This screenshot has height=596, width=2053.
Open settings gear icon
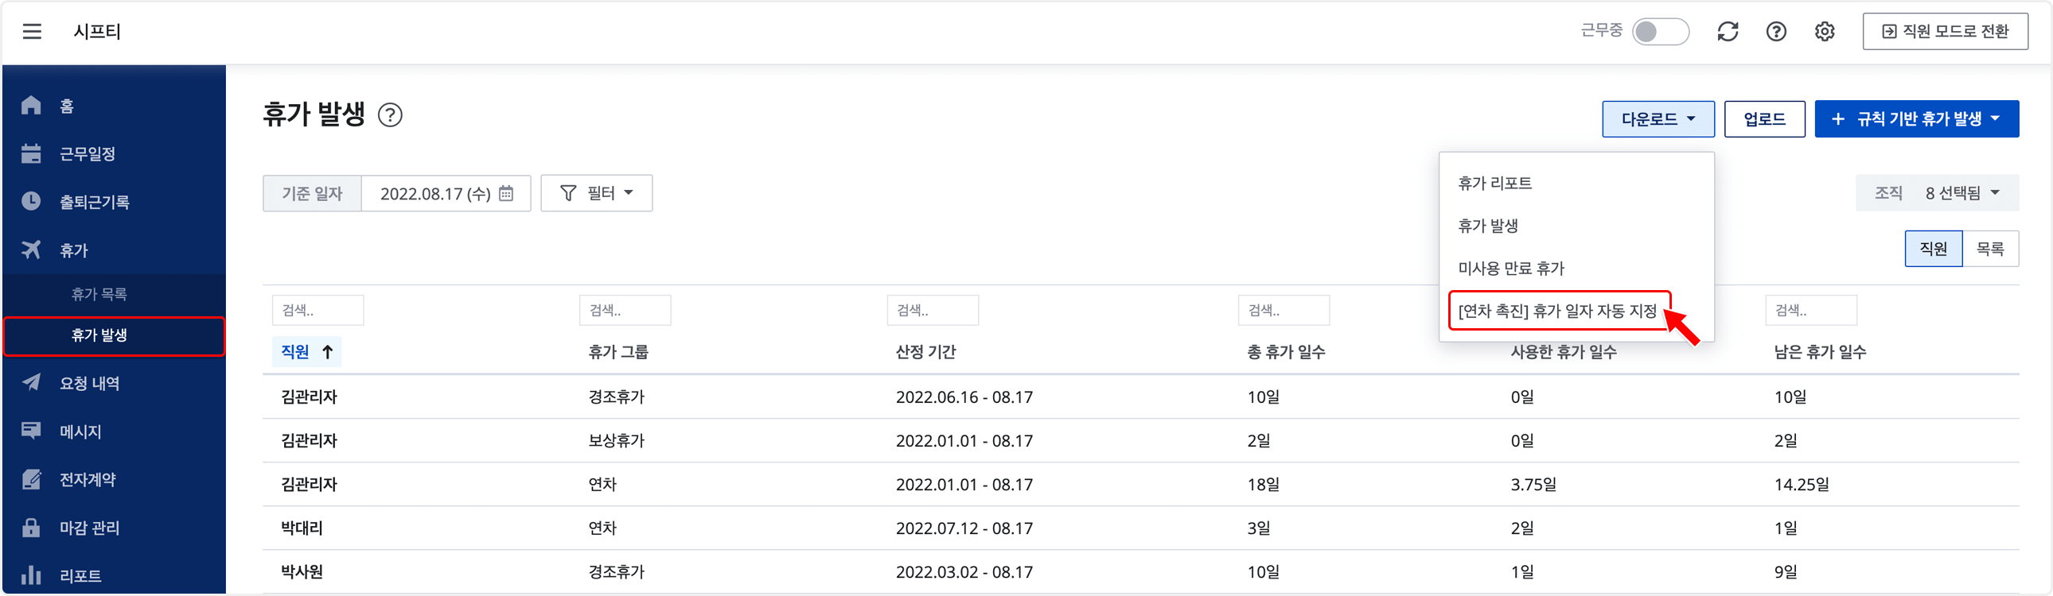[1825, 32]
